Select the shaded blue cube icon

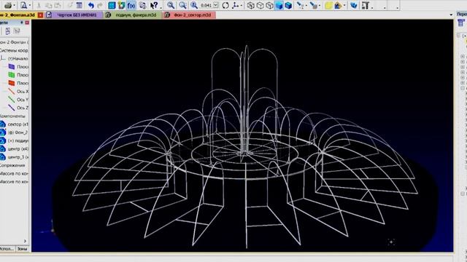279,5
